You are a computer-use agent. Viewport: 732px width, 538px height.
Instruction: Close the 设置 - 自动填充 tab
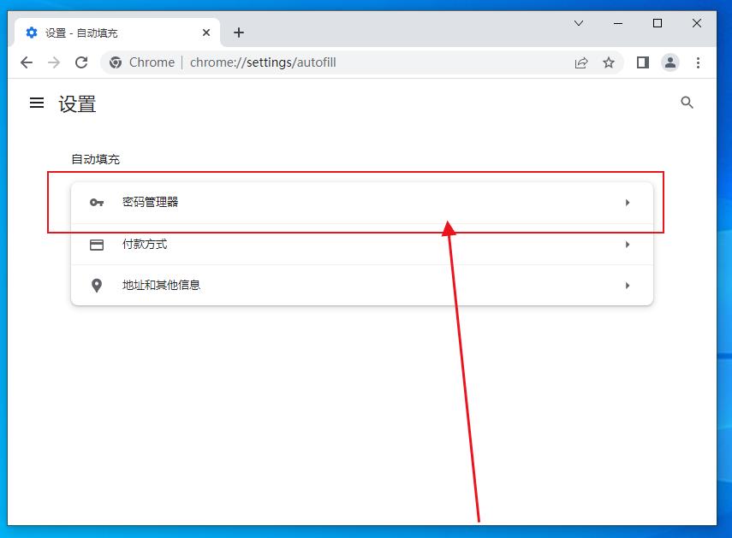[206, 33]
